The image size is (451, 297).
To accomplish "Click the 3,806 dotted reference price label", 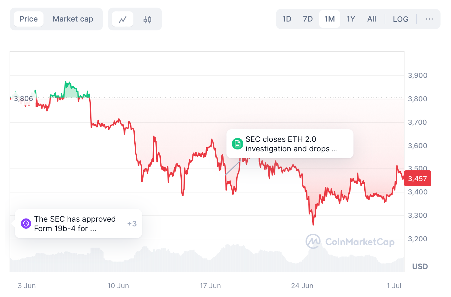I will coord(24,98).
